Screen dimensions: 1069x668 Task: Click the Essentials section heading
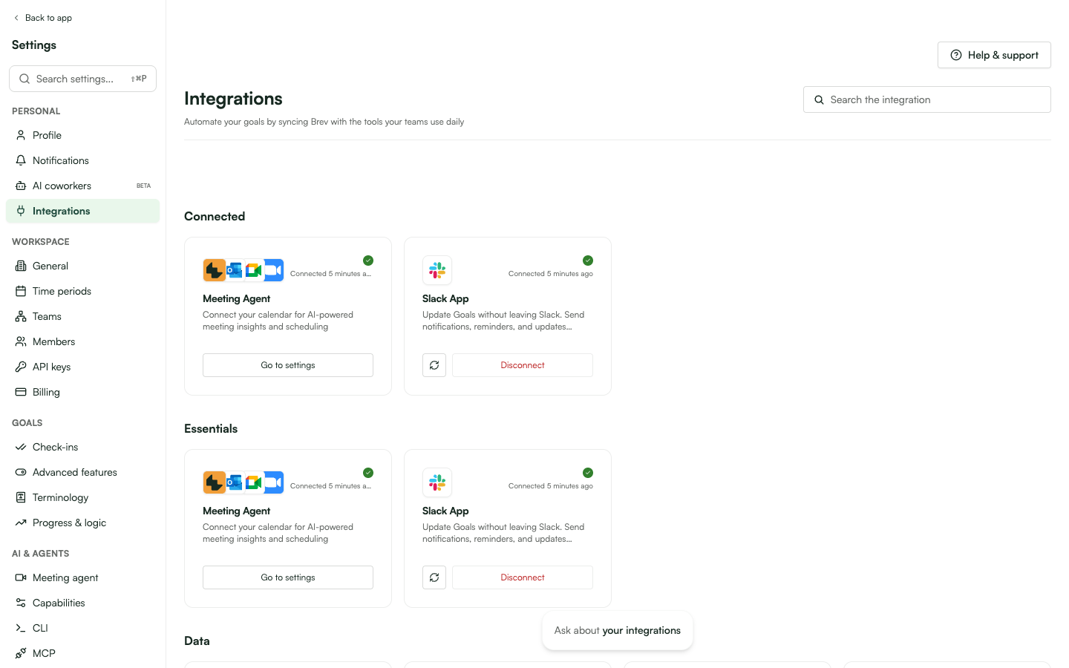point(211,429)
